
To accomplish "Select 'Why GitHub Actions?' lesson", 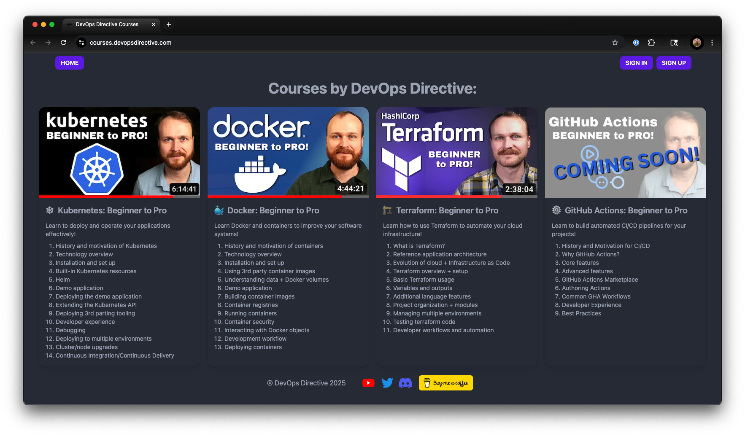I will pyautogui.click(x=591, y=254).
